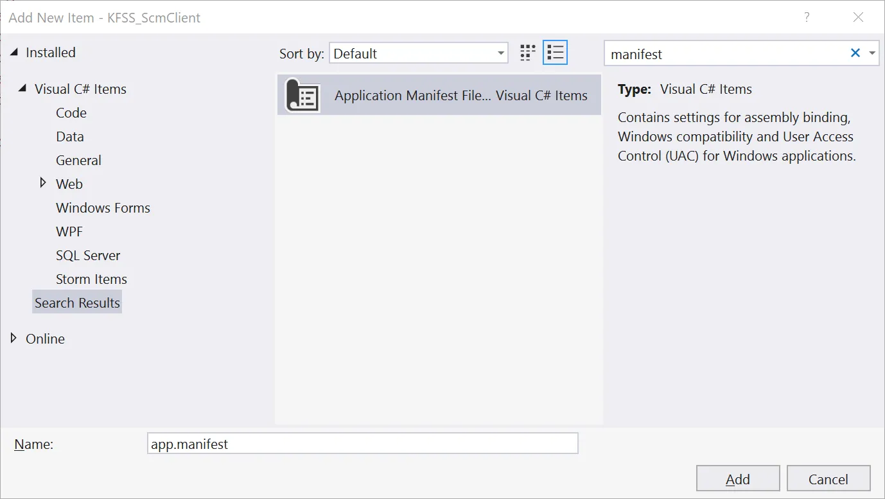Select Search Results in the tree
The image size is (885, 499).
77,303
